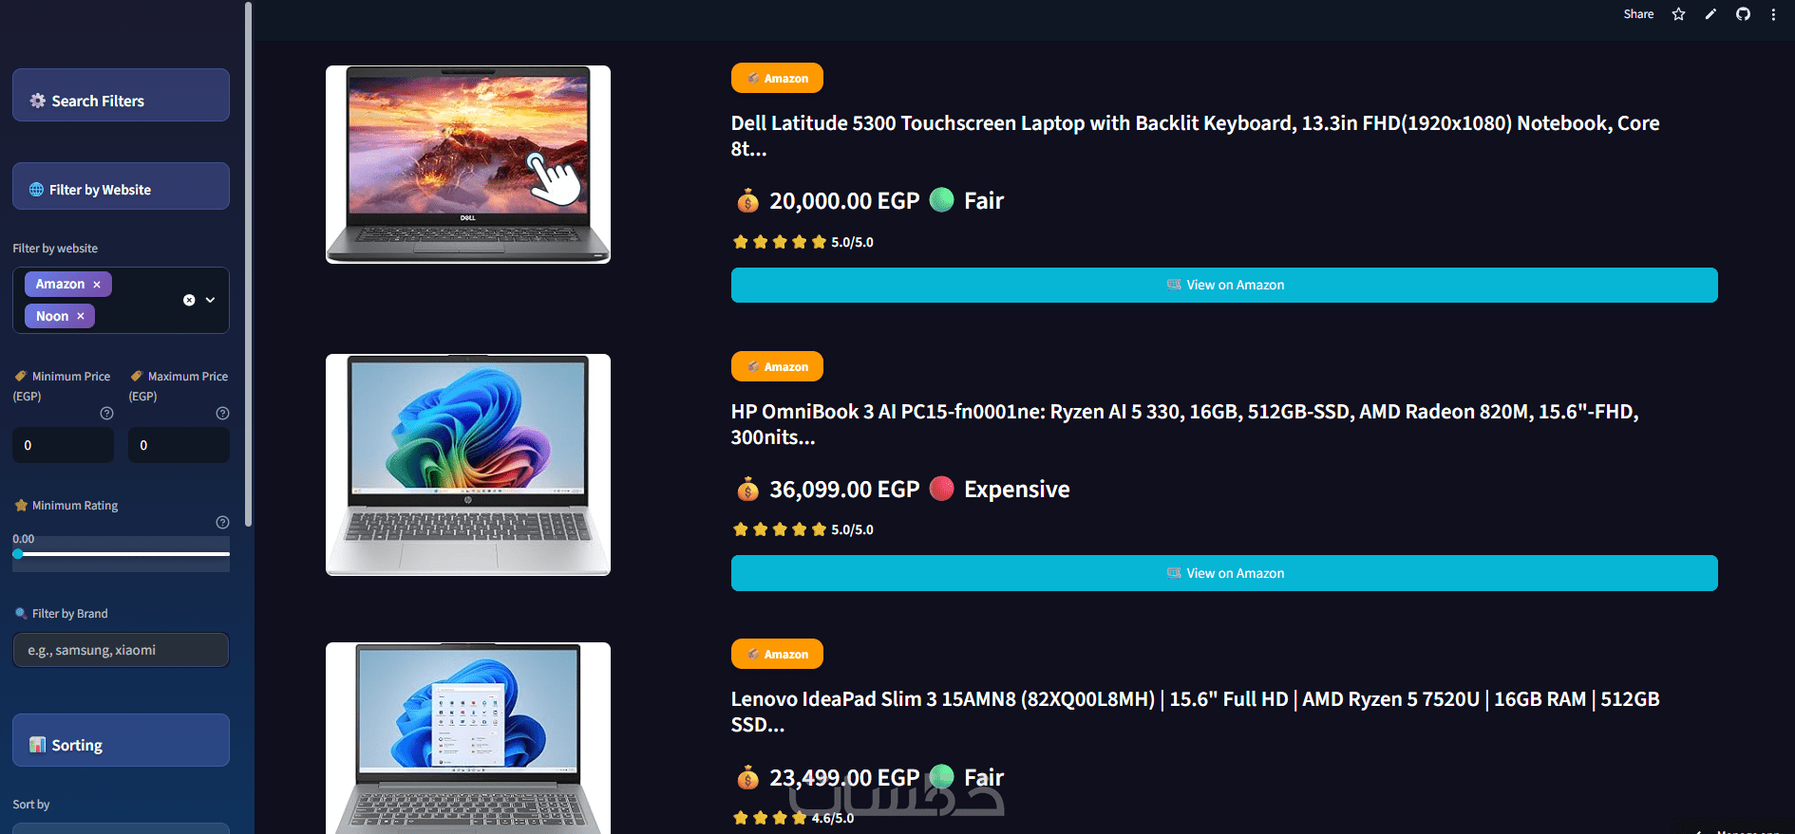Expand the Filter by website dropdown
Viewport: 1795px width, 834px height.
click(x=211, y=300)
